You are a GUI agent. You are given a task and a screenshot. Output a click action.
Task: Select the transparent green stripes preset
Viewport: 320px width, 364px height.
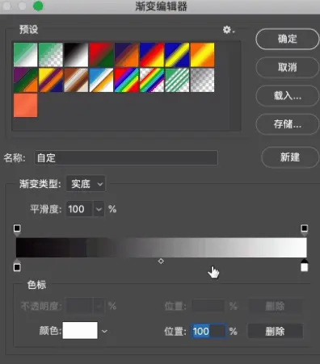(177, 80)
